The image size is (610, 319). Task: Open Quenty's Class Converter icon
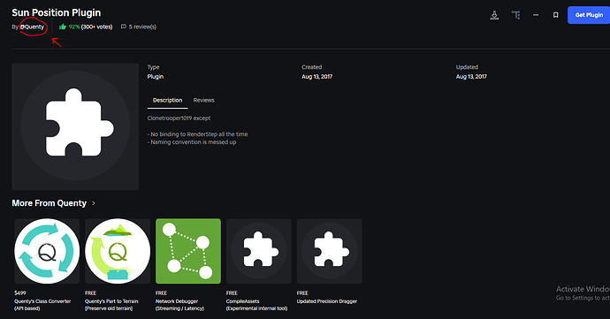click(47, 251)
